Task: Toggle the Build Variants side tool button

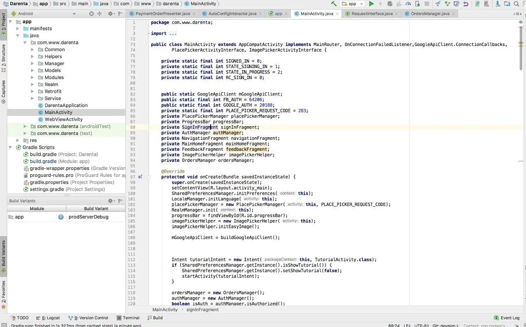Action: (3, 257)
